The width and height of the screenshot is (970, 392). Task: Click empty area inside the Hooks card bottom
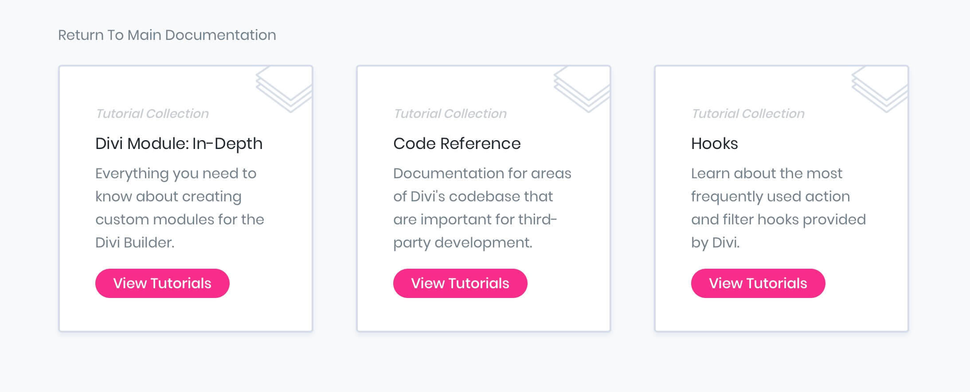(782, 315)
